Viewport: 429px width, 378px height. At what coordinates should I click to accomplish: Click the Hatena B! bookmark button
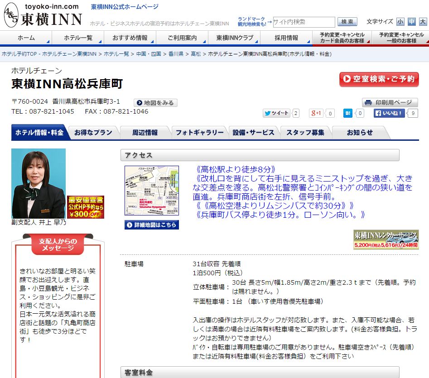(348, 113)
